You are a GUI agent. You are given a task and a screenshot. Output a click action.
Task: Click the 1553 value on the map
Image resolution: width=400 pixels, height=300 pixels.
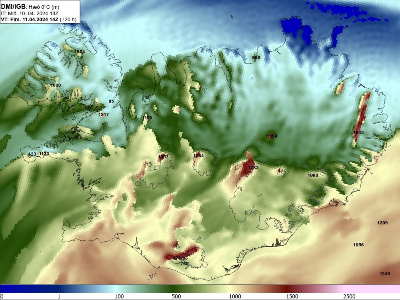[163, 157]
